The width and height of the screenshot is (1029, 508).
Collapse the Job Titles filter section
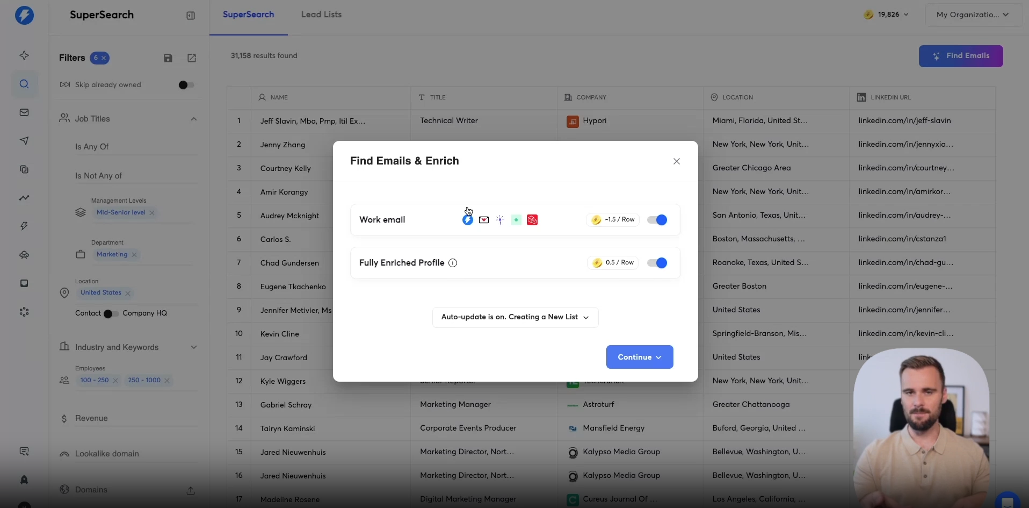tap(194, 119)
